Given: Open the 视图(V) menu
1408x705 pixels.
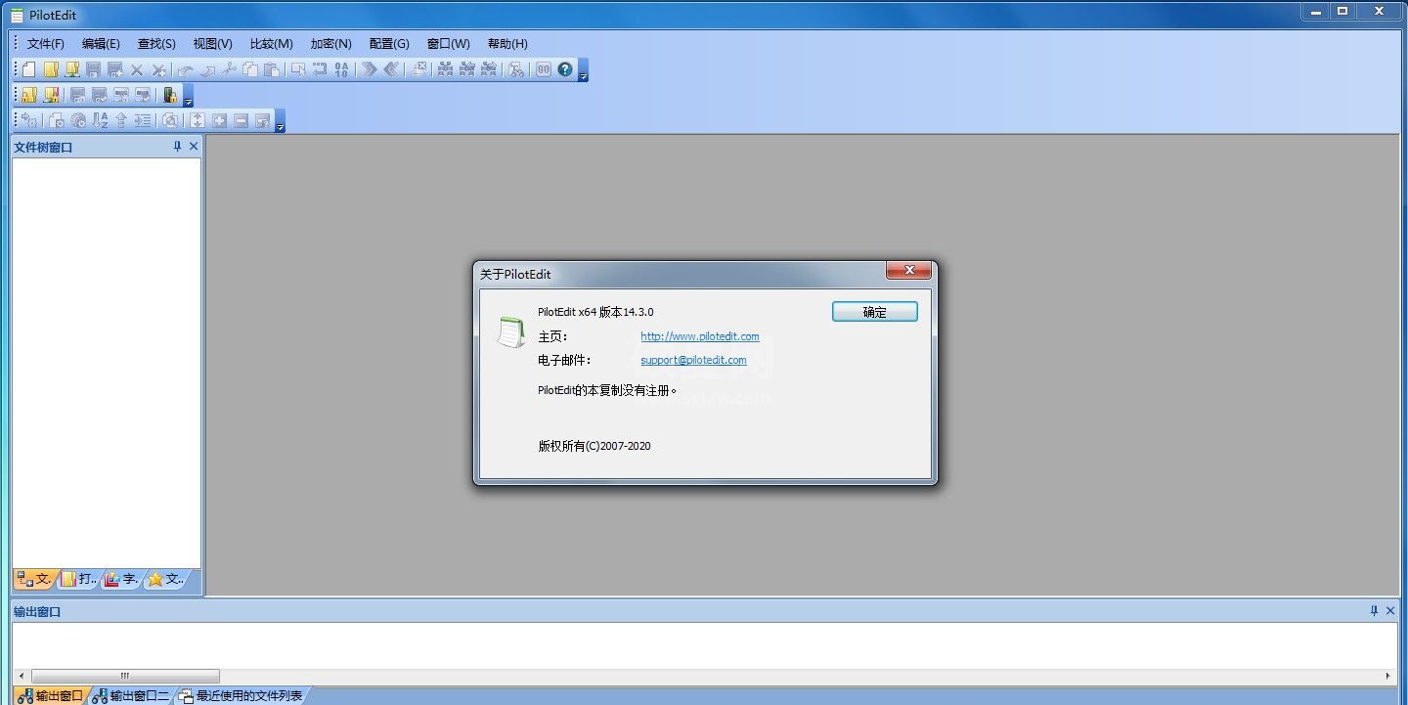Looking at the screenshot, I should coord(212,44).
